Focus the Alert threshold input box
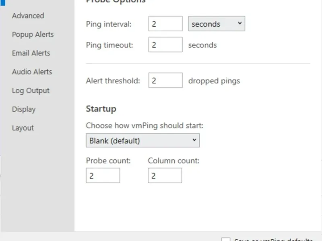This screenshot has width=322, height=241. coord(165,80)
